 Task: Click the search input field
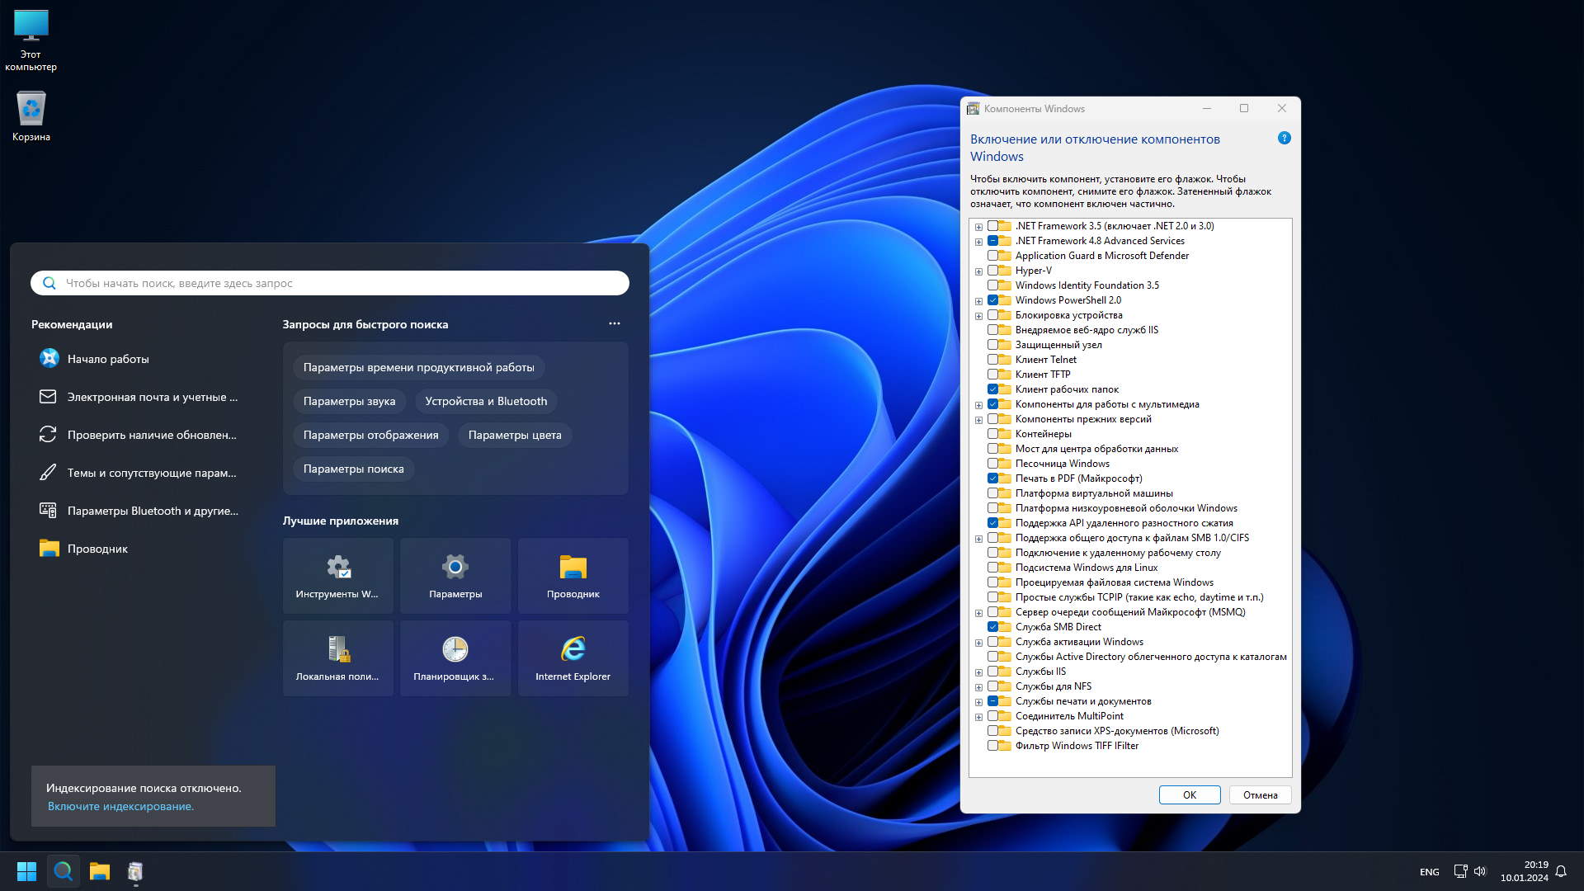click(330, 283)
